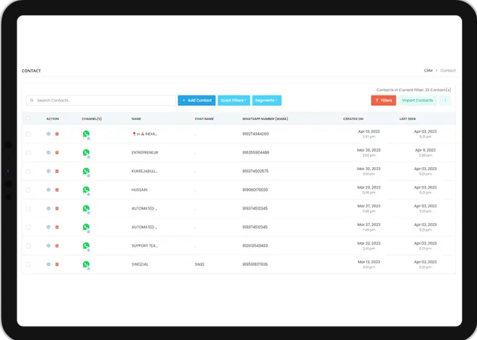Click the eye icon for SUPPORT TEA contact

point(48,246)
